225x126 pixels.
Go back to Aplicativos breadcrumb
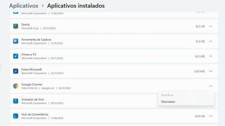click(24, 6)
